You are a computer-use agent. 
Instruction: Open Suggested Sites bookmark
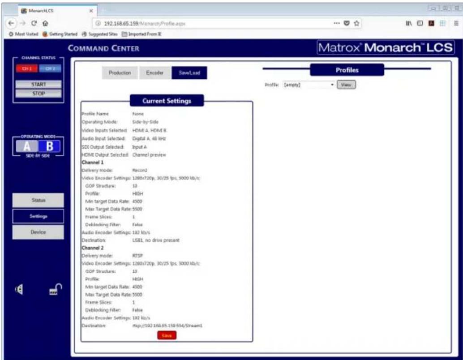tap(99, 34)
